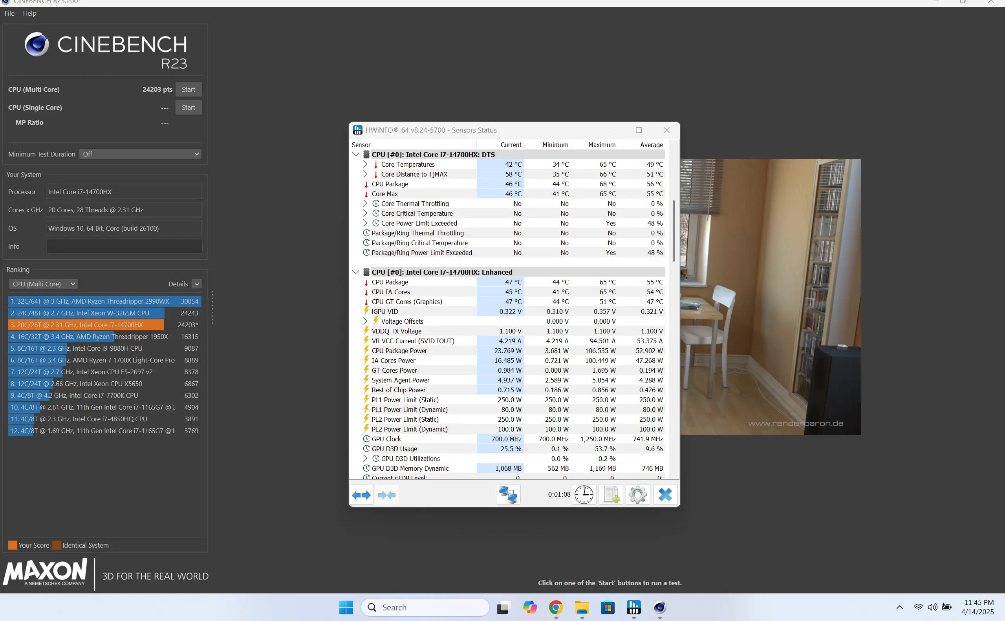Click the Sensor column header
The image size is (1005, 621).
pyautogui.click(x=413, y=145)
